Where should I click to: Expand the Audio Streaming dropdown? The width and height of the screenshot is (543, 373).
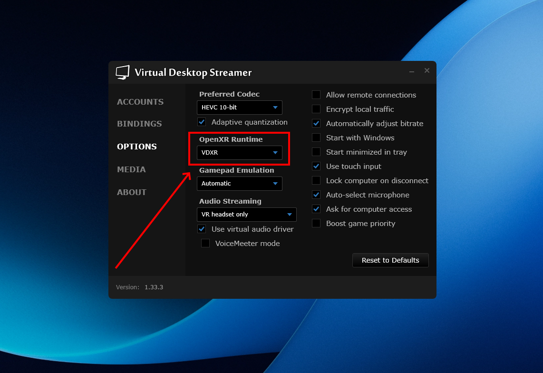tap(246, 215)
